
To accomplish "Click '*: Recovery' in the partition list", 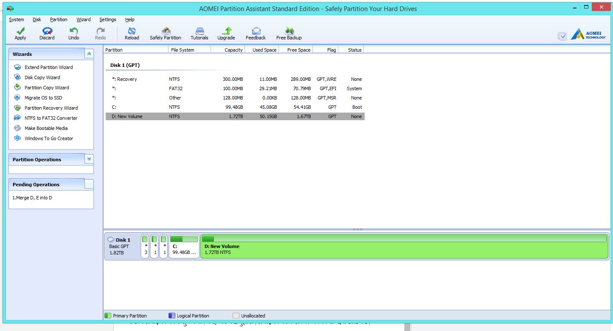I will pyautogui.click(x=124, y=79).
